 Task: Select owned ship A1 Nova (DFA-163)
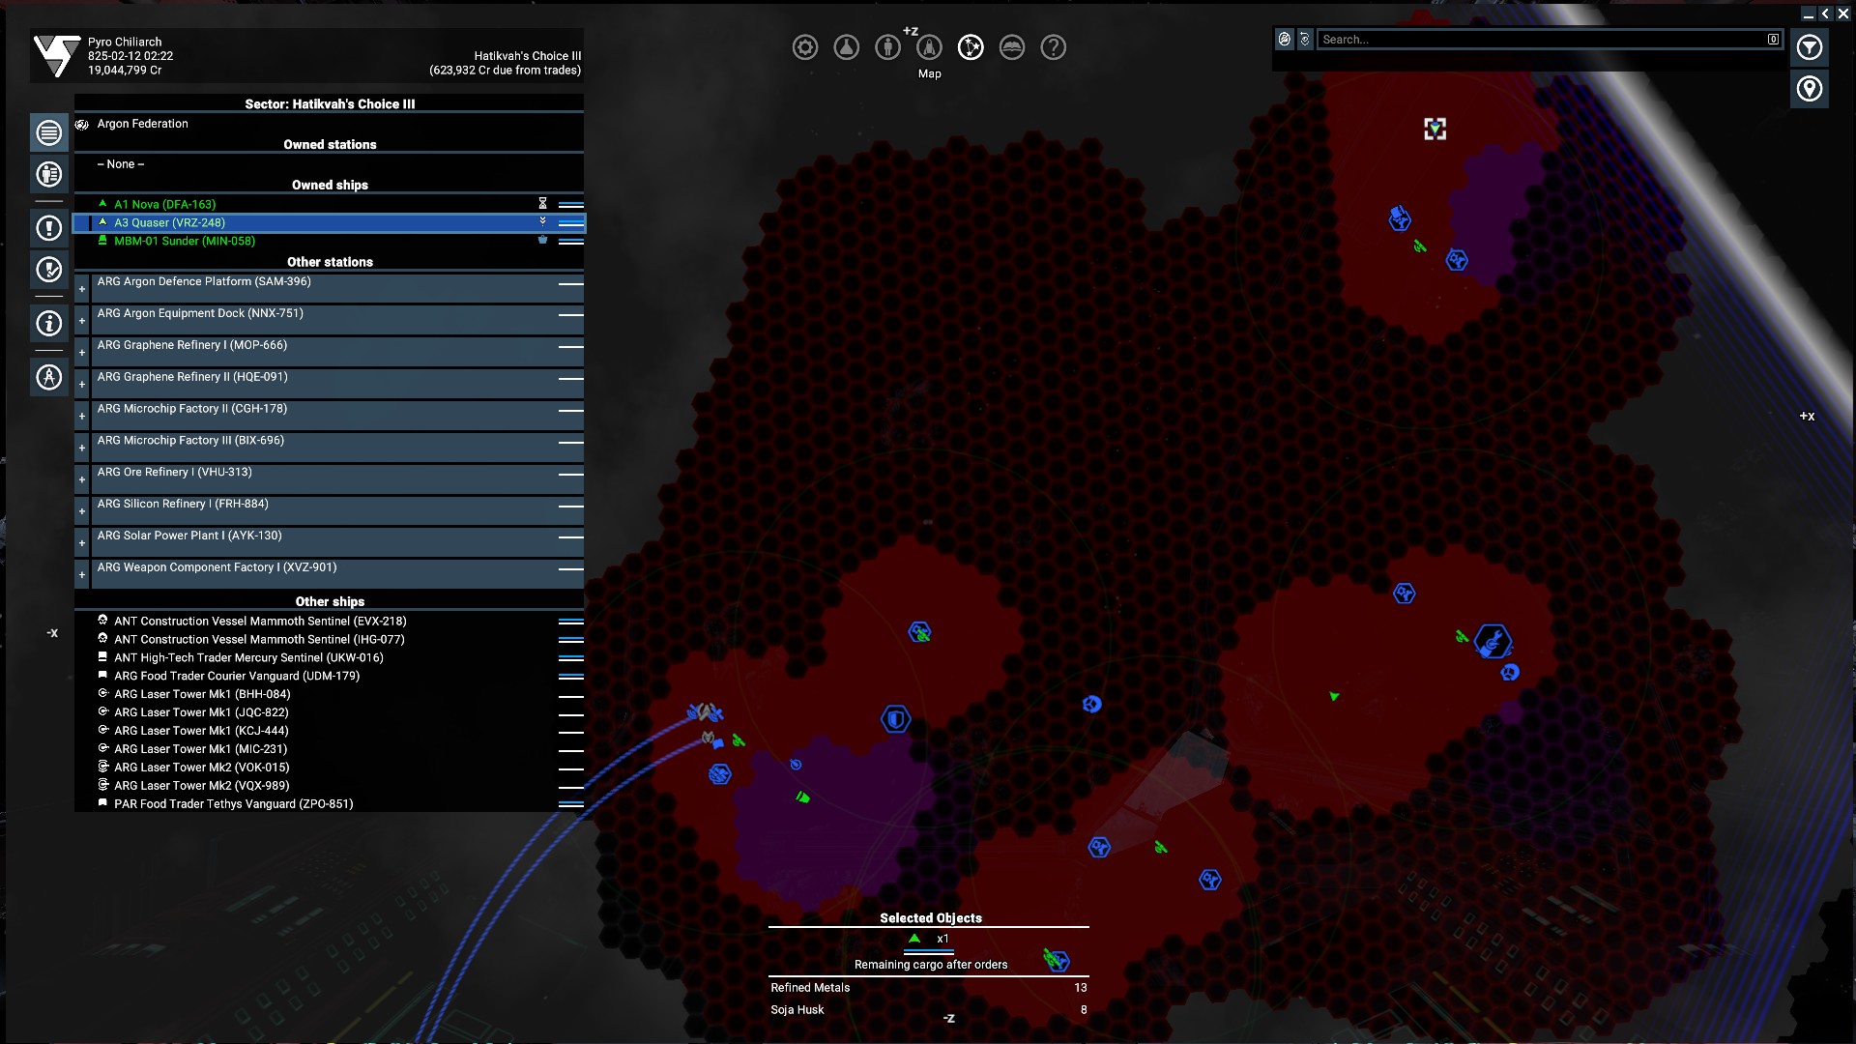(x=165, y=204)
